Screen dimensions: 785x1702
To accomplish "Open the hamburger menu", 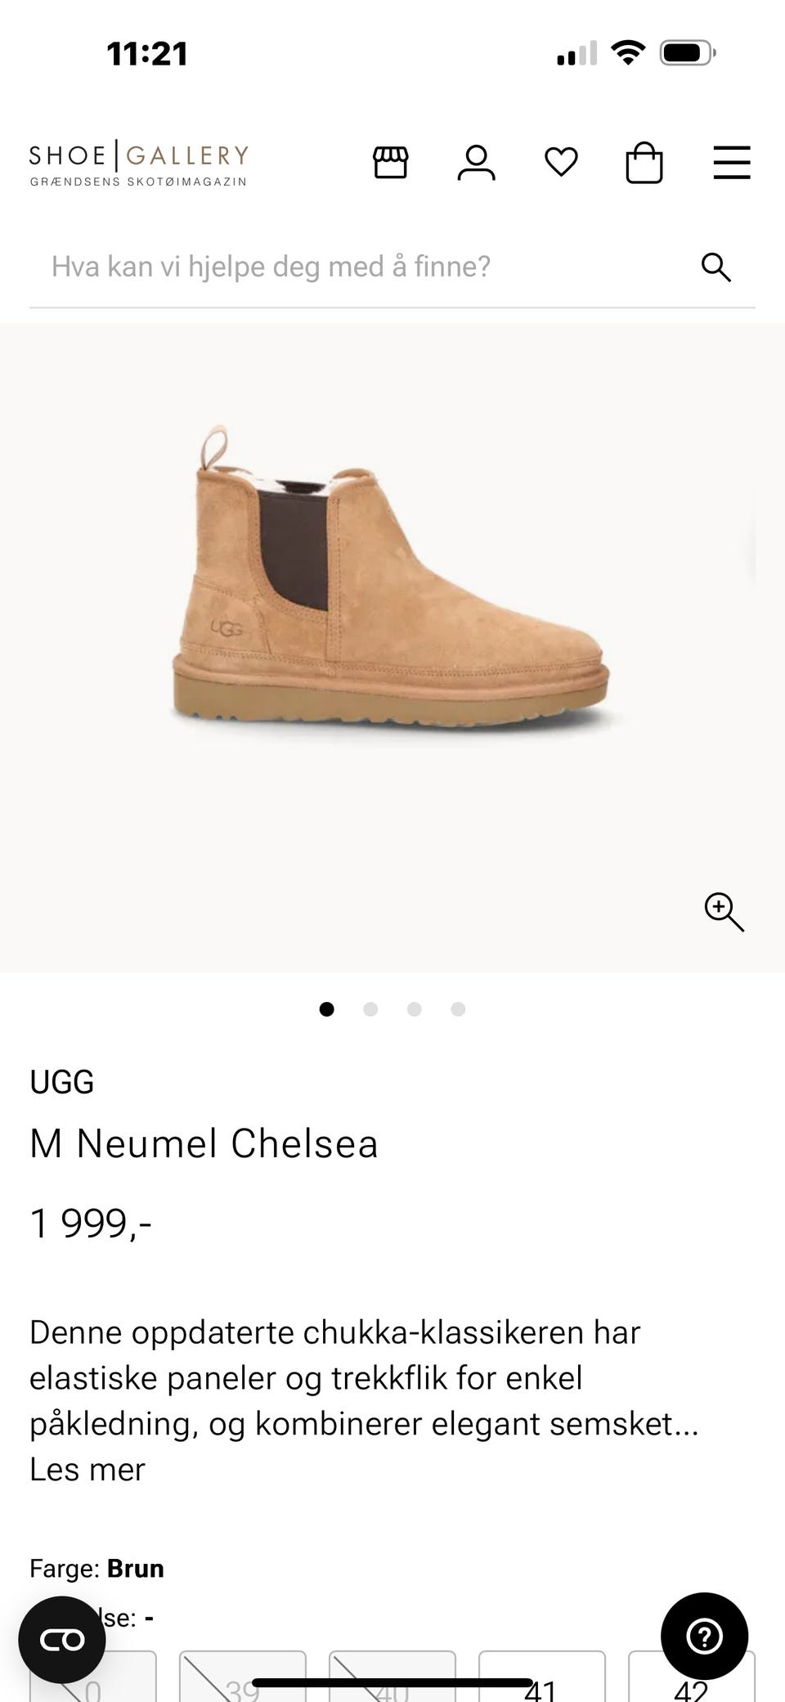I will 732,162.
